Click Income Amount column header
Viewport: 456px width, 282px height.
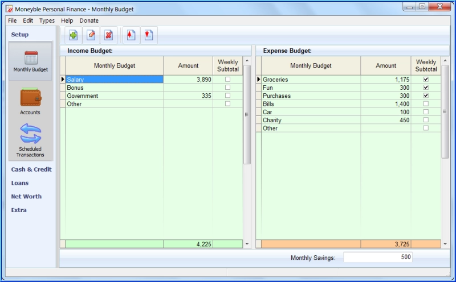188,65
